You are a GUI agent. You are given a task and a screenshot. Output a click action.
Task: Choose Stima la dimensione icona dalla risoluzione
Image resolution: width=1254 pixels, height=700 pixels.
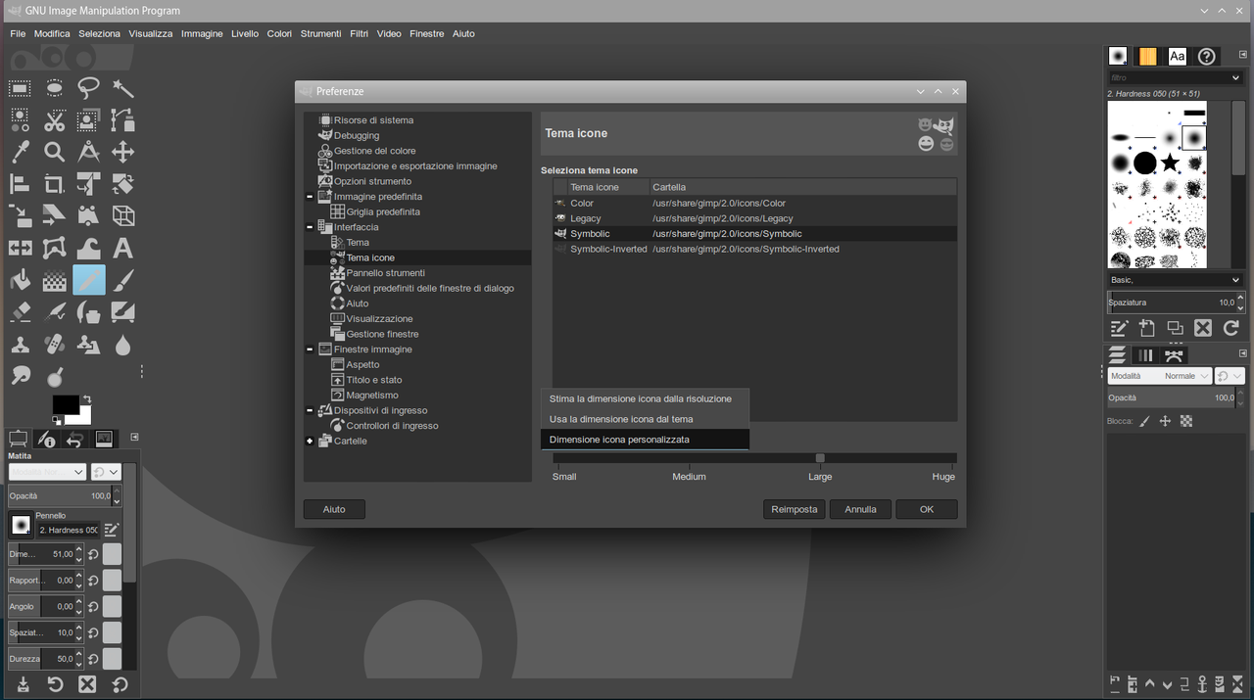(645, 398)
